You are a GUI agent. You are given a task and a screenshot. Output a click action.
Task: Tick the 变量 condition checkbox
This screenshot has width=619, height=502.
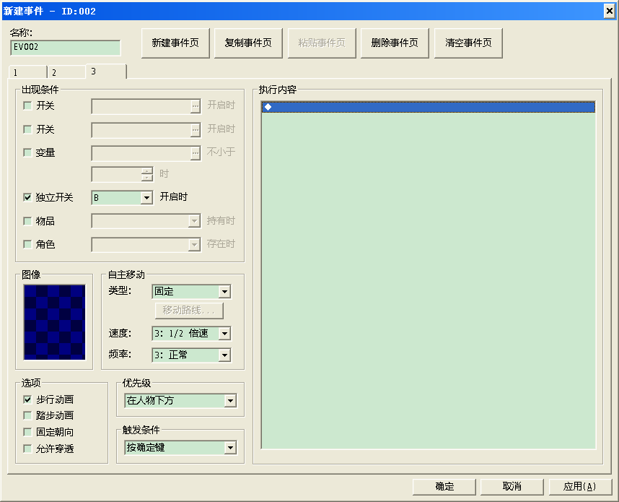tap(27, 152)
